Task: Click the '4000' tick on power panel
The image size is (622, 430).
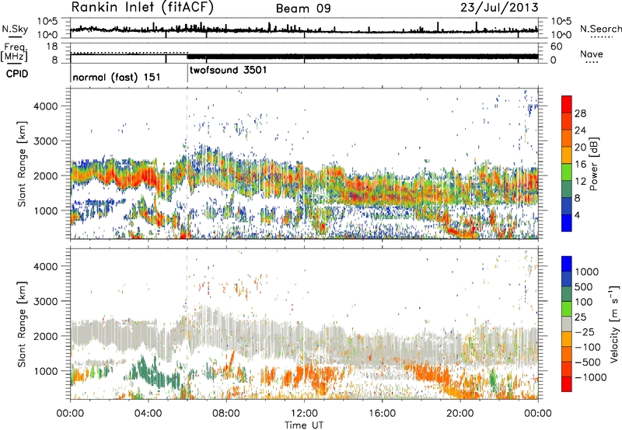Action: [x=46, y=106]
